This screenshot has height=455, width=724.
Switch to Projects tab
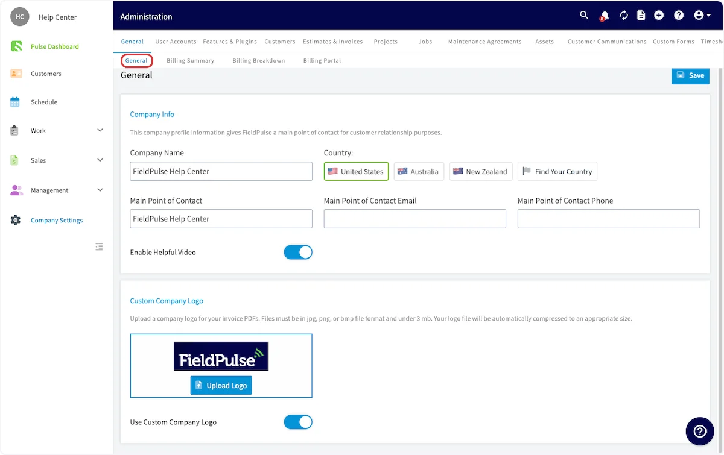click(386, 42)
